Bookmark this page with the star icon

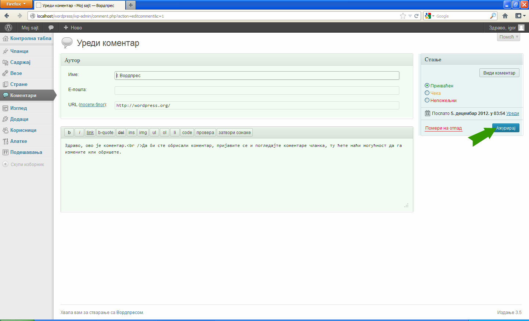(403, 16)
